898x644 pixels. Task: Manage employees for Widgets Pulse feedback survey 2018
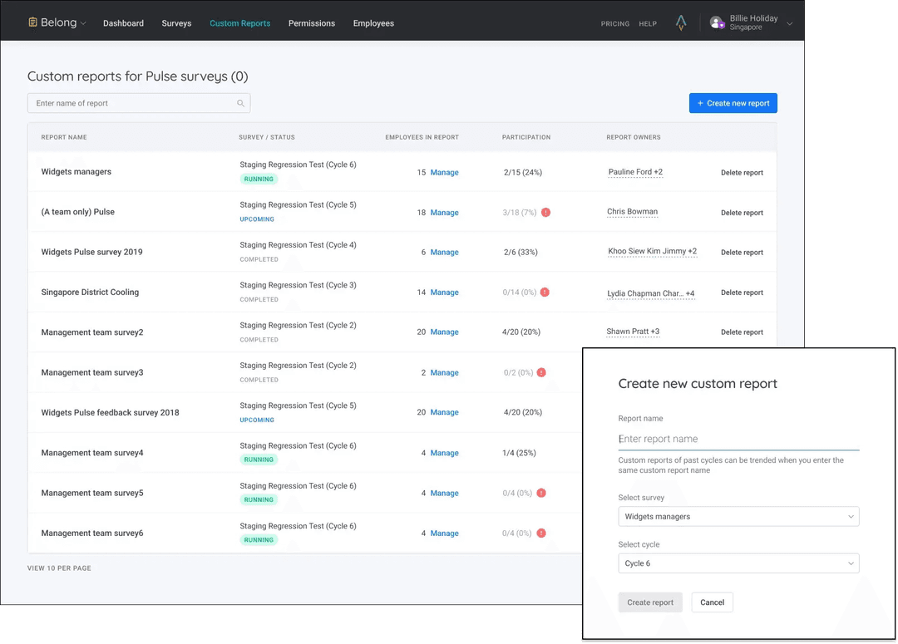click(444, 412)
